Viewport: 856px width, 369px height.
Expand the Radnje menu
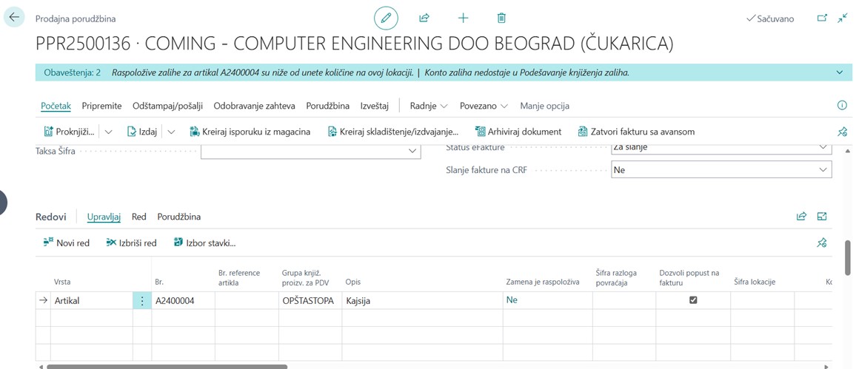click(x=429, y=106)
